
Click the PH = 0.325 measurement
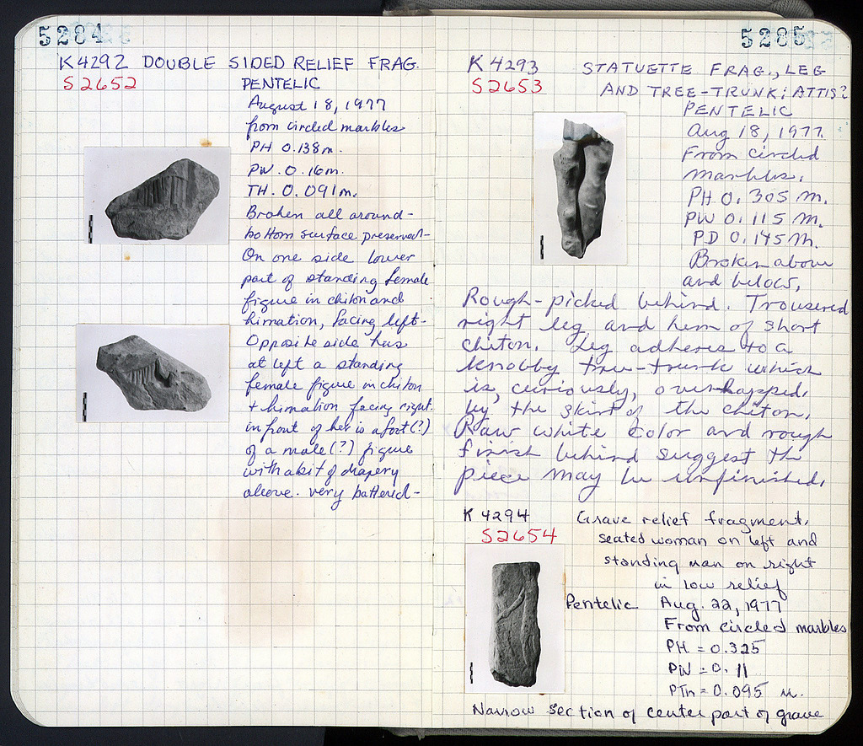click(714, 647)
